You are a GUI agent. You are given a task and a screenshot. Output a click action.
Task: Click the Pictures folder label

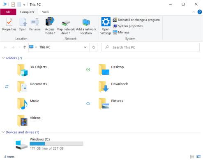pos(117,101)
